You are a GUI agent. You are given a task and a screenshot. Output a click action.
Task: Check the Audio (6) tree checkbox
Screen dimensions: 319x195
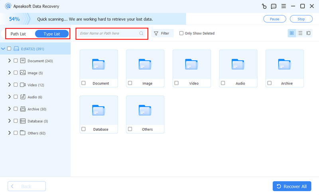pos(16,97)
